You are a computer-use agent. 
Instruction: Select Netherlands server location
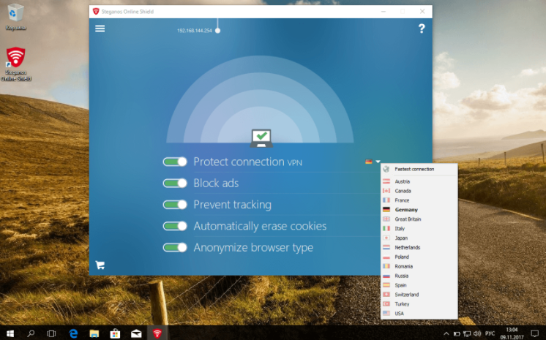pos(419,247)
